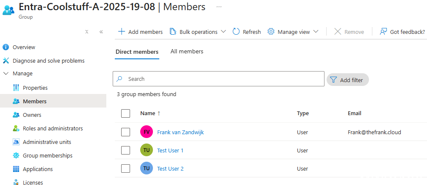Open Diagnose and solve problems

[48, 61]
